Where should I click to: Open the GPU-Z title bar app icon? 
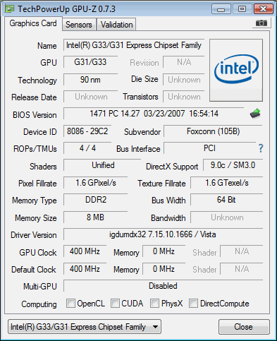[9, 9]
